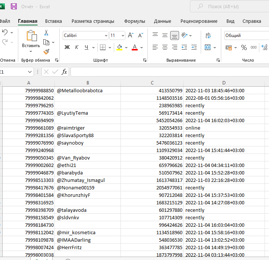Open the Calibri font name dropdown
The height and width of the screenshot is (260, 269).
pyautogui.click(x=106, y=35)
